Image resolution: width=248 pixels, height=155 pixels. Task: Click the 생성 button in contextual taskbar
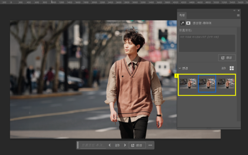click(137, 145)
